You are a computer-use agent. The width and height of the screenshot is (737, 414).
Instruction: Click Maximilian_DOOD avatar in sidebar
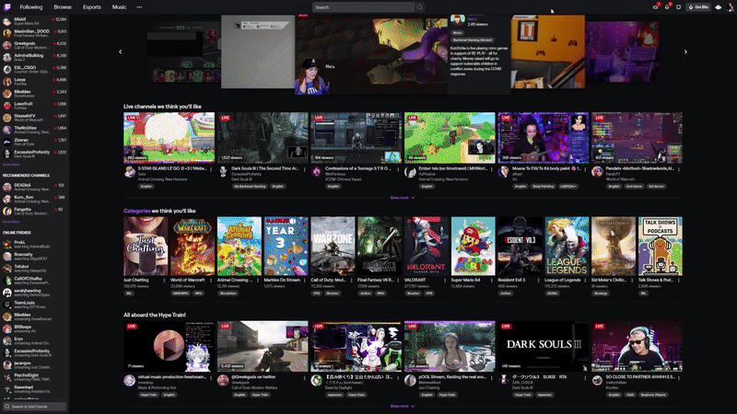(7, 33)
